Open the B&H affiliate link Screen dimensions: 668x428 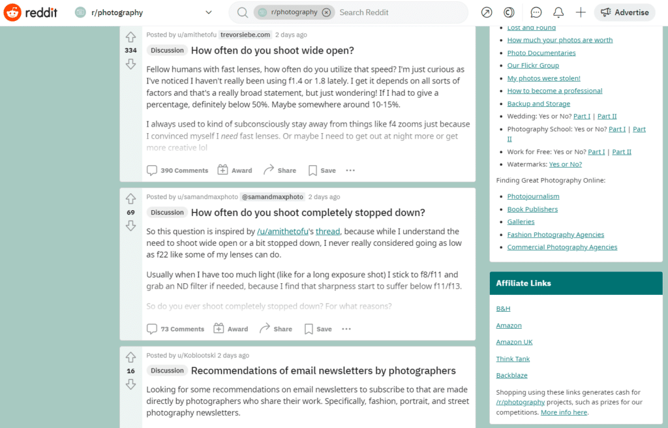[x=503, y=309]
